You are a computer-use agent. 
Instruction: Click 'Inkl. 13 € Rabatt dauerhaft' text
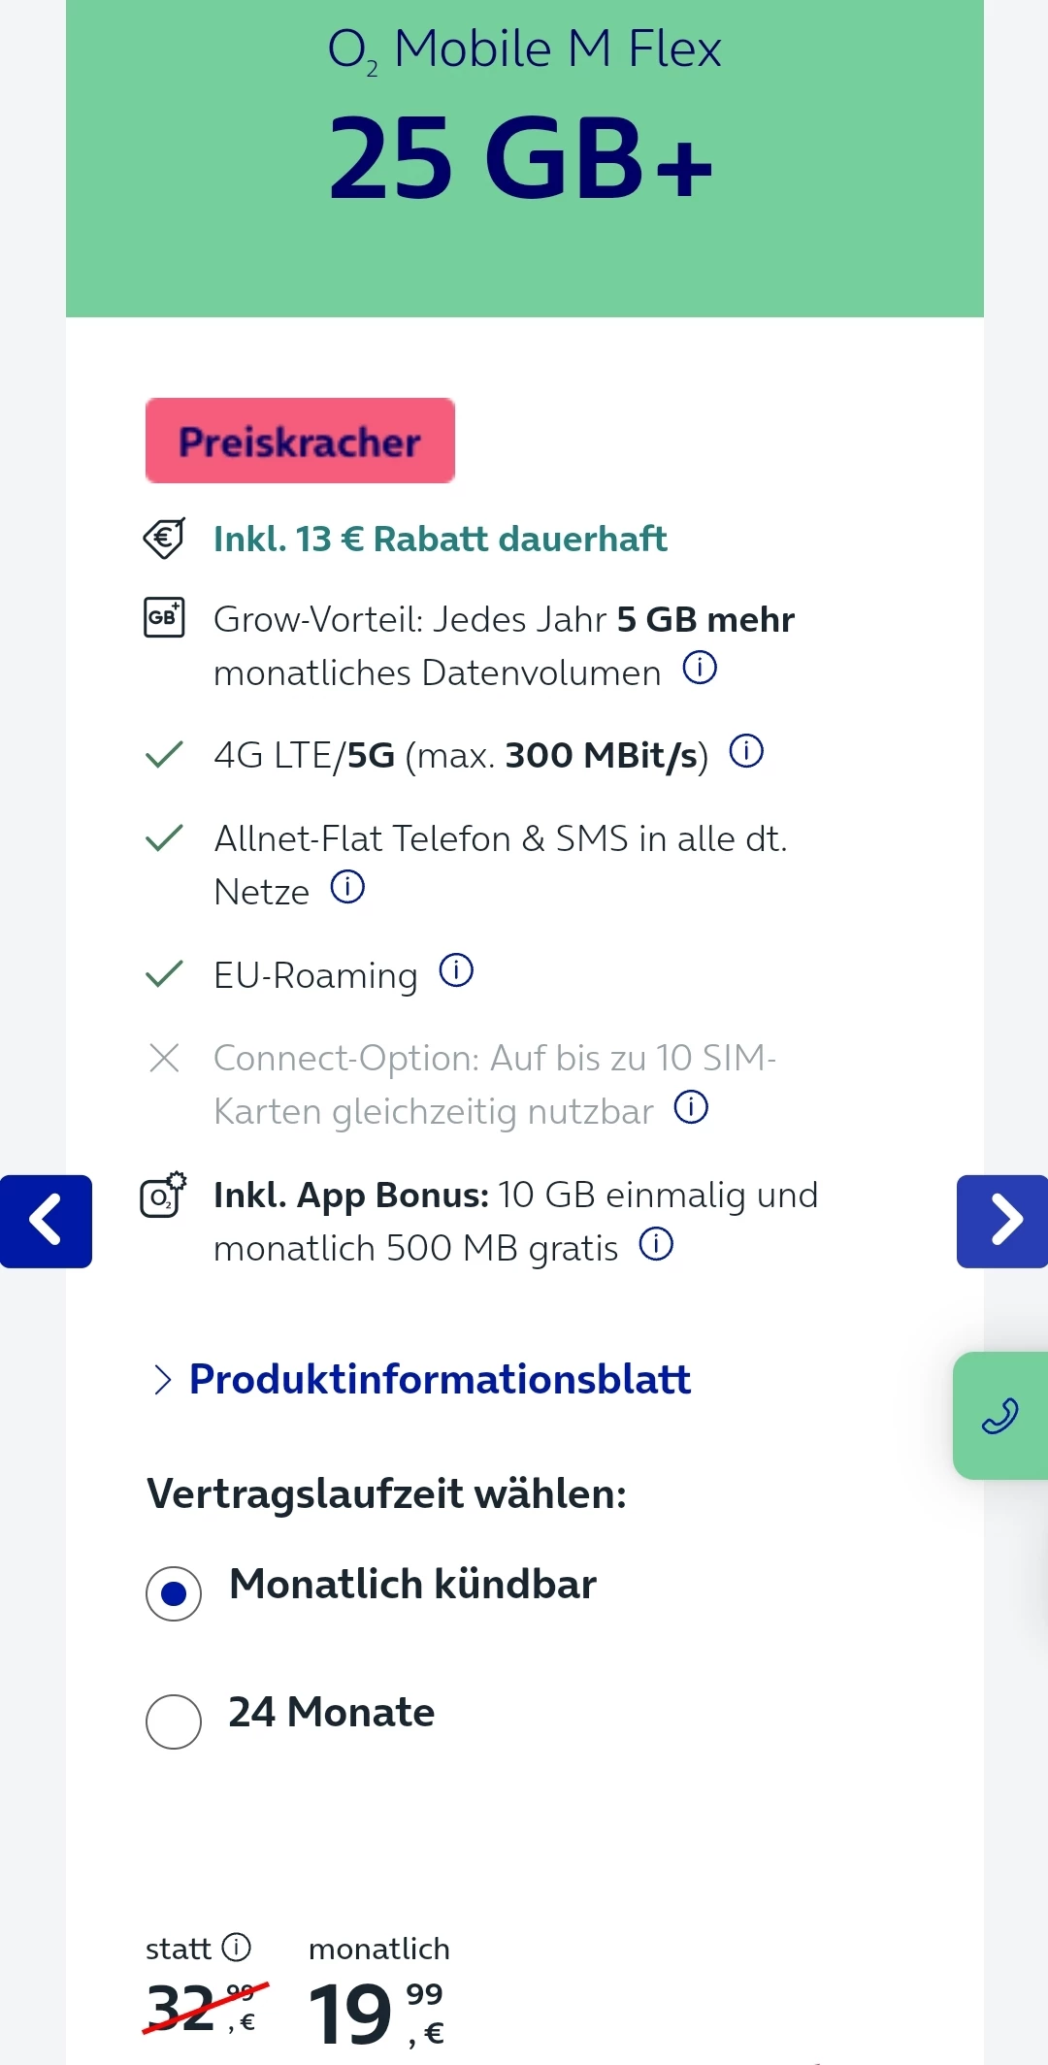(x=440, y=539)
